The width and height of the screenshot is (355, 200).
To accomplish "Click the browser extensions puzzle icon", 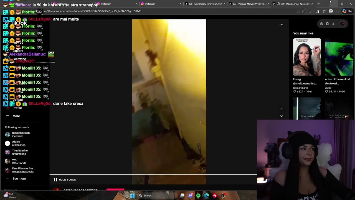I will (x=310, y=11).
